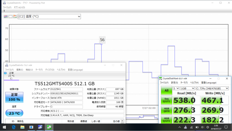Click the Serial ATA interface field

click(66, 98)
